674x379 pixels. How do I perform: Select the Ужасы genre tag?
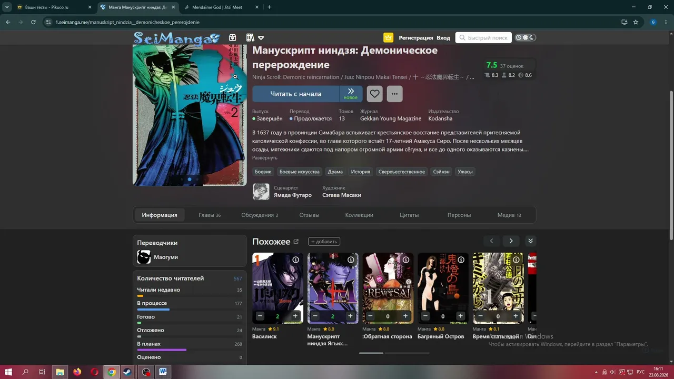[465, 172]
